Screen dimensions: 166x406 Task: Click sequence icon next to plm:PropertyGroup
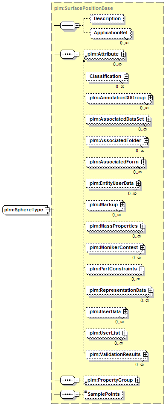pyautogui.click(x=68, y=380)
